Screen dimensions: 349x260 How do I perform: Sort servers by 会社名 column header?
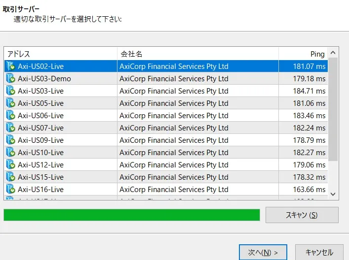point(198,54)
